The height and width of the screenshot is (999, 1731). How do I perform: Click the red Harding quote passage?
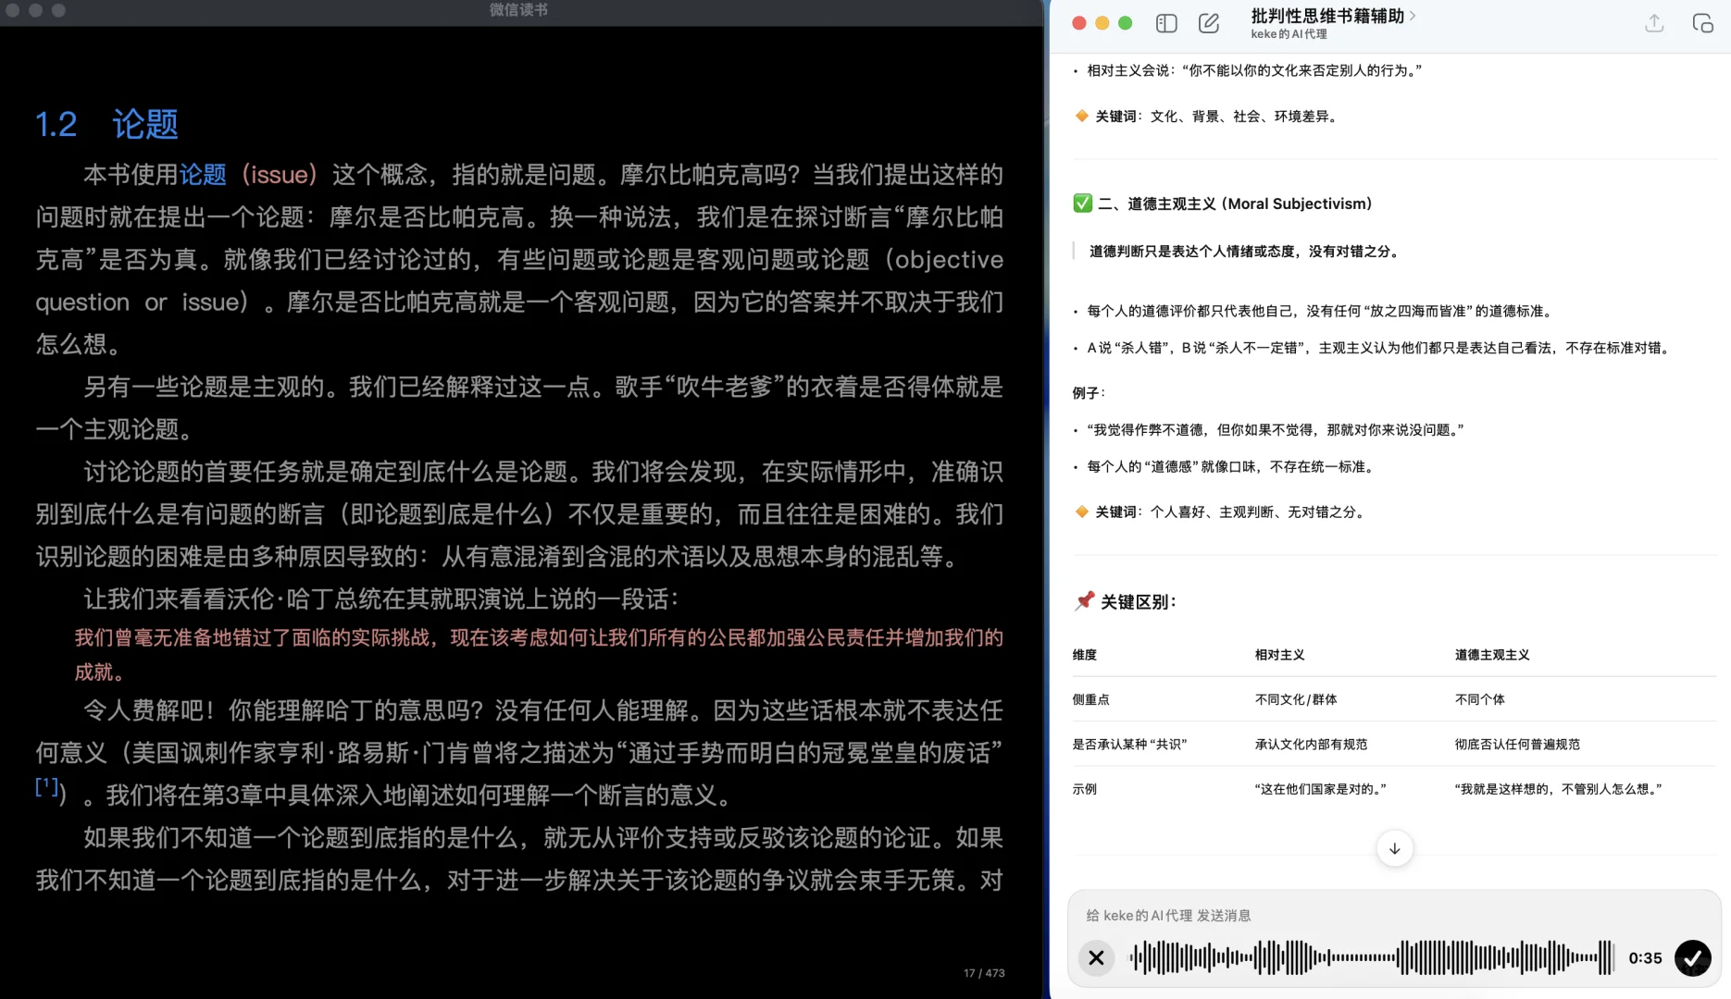[539, 654]
